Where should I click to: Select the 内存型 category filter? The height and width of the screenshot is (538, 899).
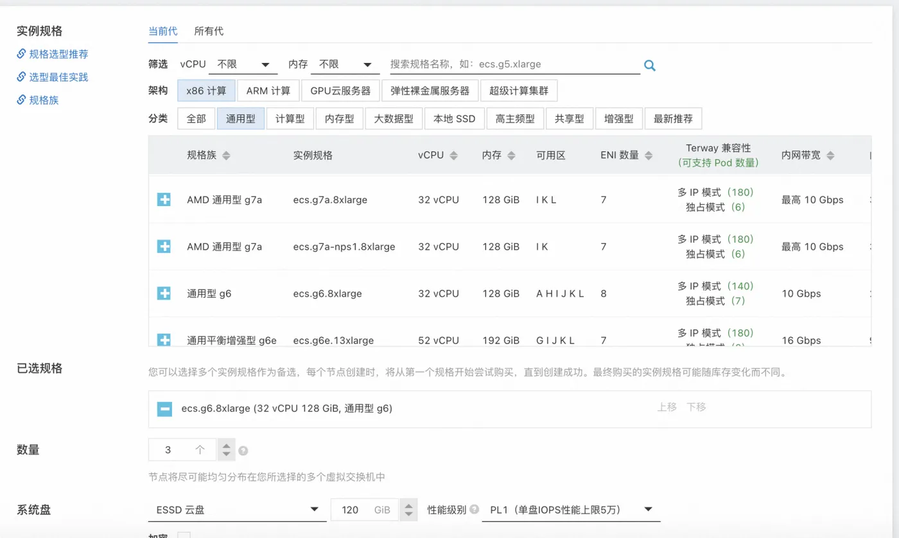tap(339, 119)
